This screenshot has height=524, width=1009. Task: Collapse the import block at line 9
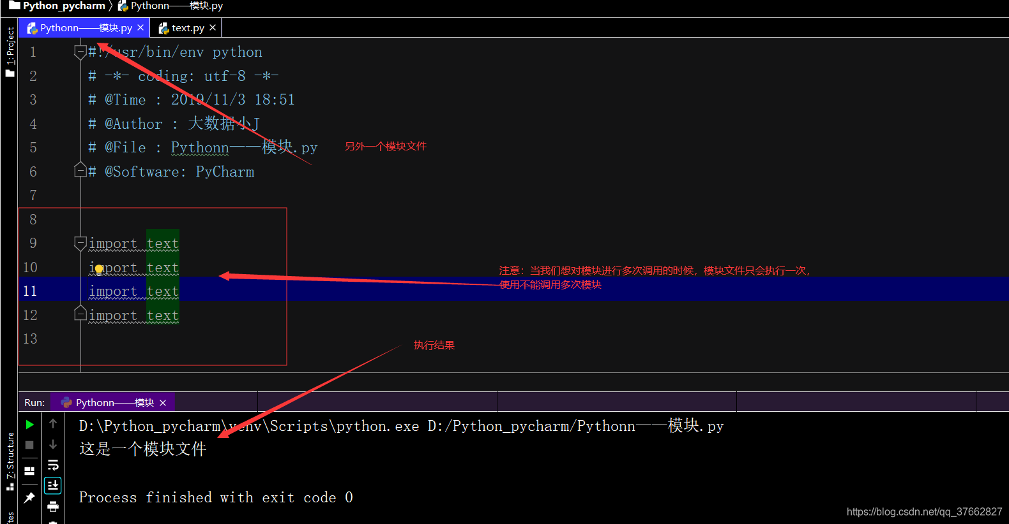point(80,244)
